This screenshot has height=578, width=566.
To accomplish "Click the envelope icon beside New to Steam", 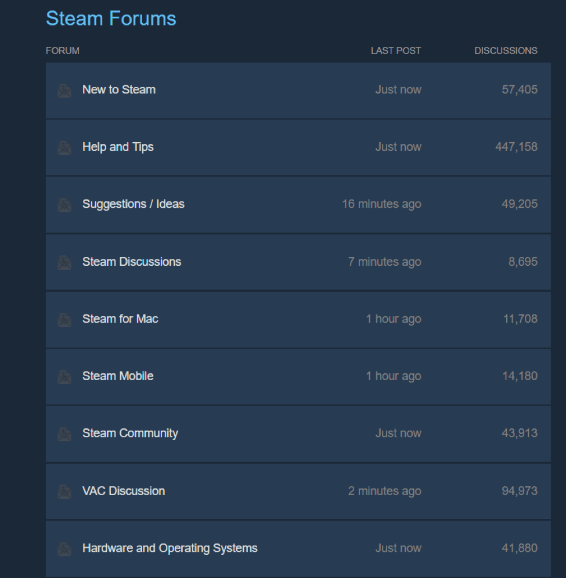I will point(64,91).
